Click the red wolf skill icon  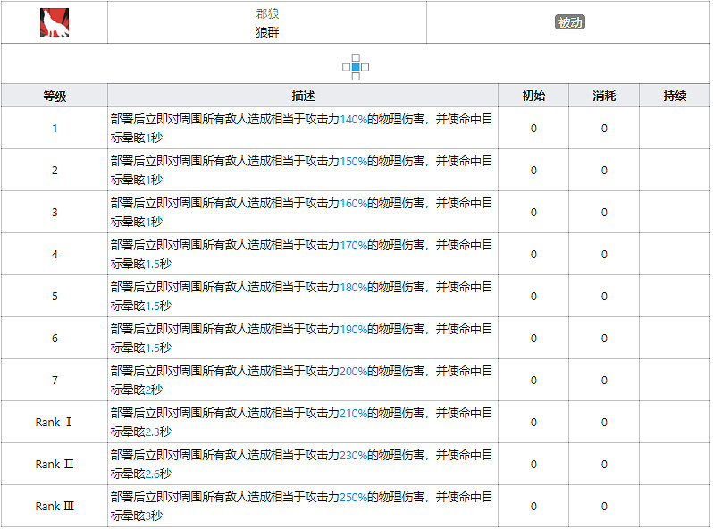pos(55,22)
